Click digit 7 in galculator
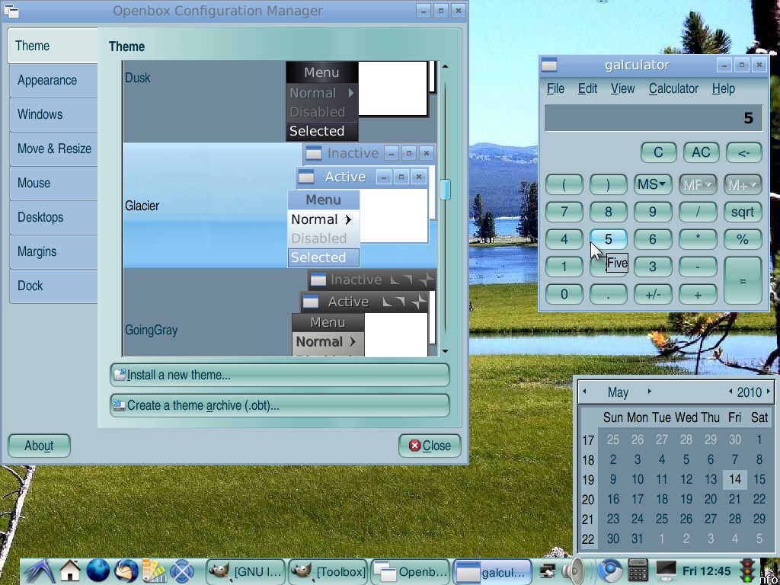 [x=564, y=212]
